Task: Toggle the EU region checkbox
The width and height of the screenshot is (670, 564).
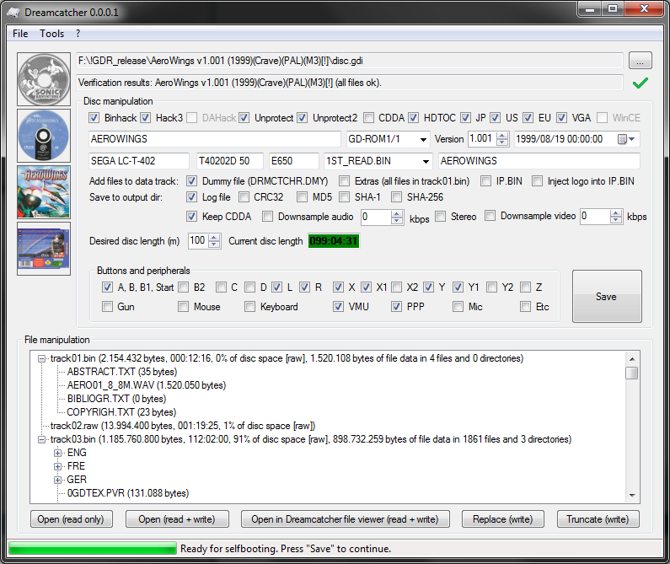Action: [528, 118]
